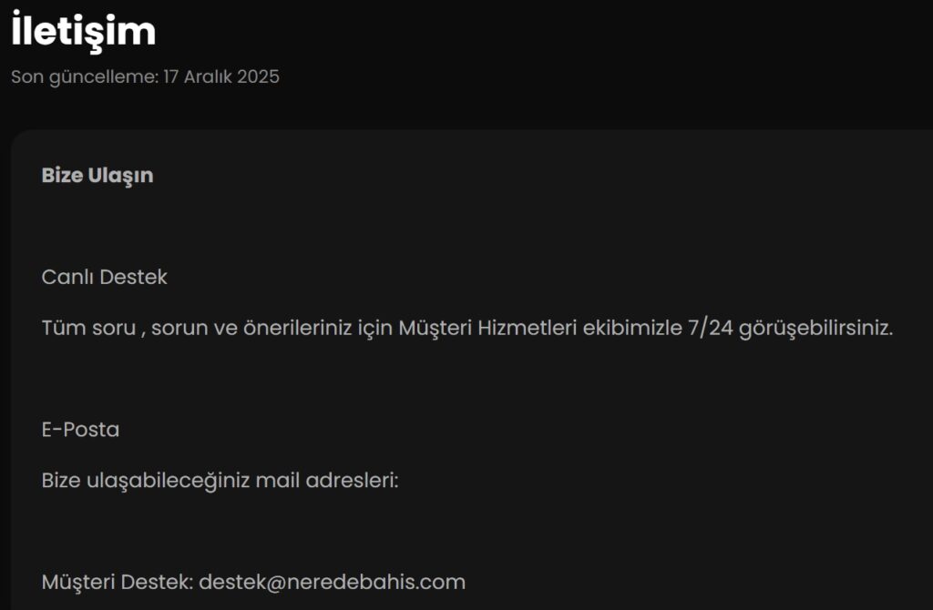
Task: Click the Müşteri Destek label text
Action: pos(117,582)
